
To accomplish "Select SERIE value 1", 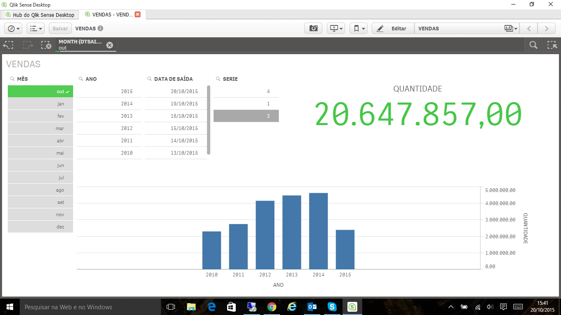I will pyautogui.click(x=246, y=104).
